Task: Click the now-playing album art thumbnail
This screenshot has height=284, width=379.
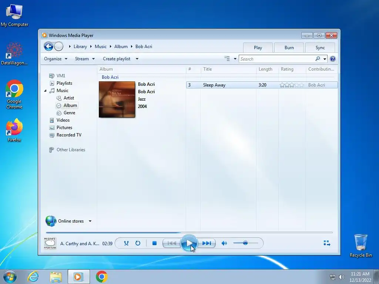Action: coord(50,243)
